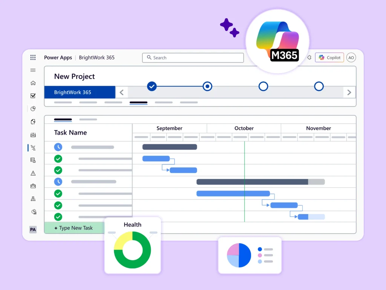
Task: Click the pie chart sidebar icon
Action: [x=33, y=109]
